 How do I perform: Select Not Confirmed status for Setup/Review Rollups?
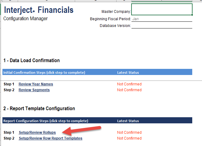point(129,133)
